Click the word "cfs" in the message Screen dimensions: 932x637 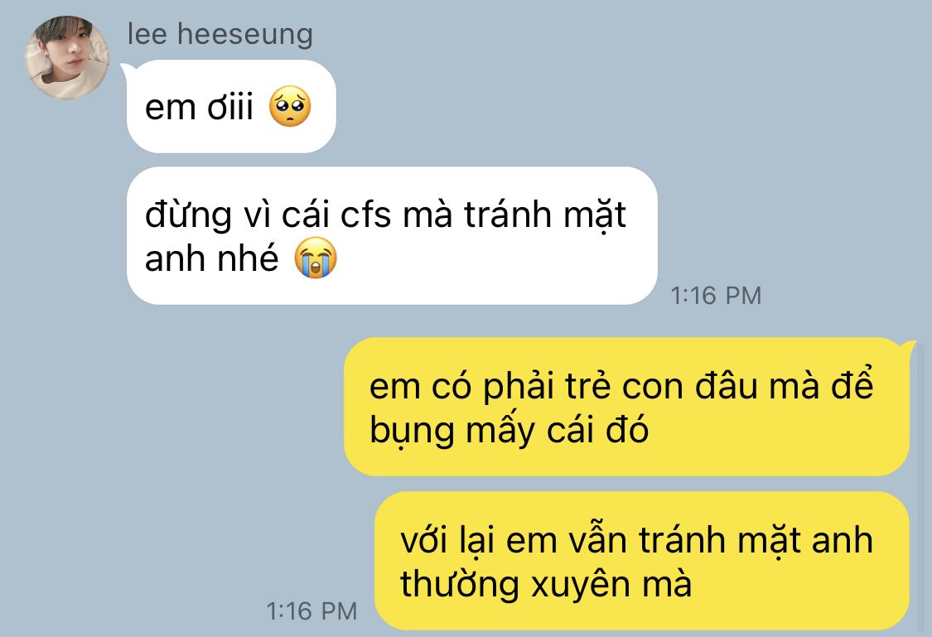click(365, 214)
